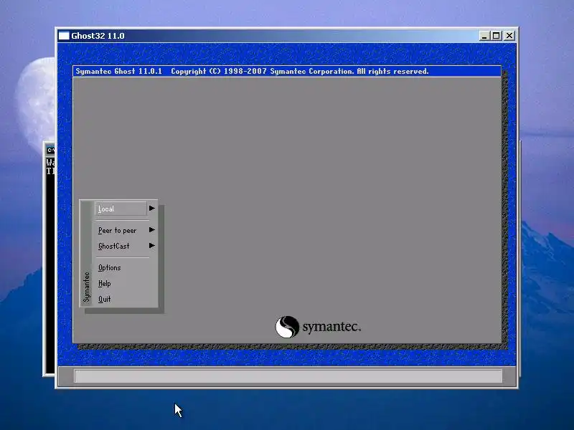Minimize the Ghost32 11.0 window

point(484,36)
